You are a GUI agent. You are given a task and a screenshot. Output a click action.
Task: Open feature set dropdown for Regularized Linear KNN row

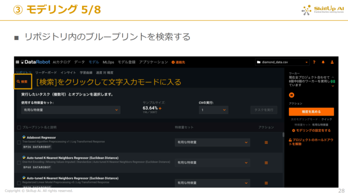tap(212, 183)
